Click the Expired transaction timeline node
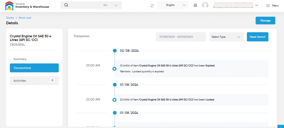The height and width of the screenshot is (128, 284). (114, 69)
